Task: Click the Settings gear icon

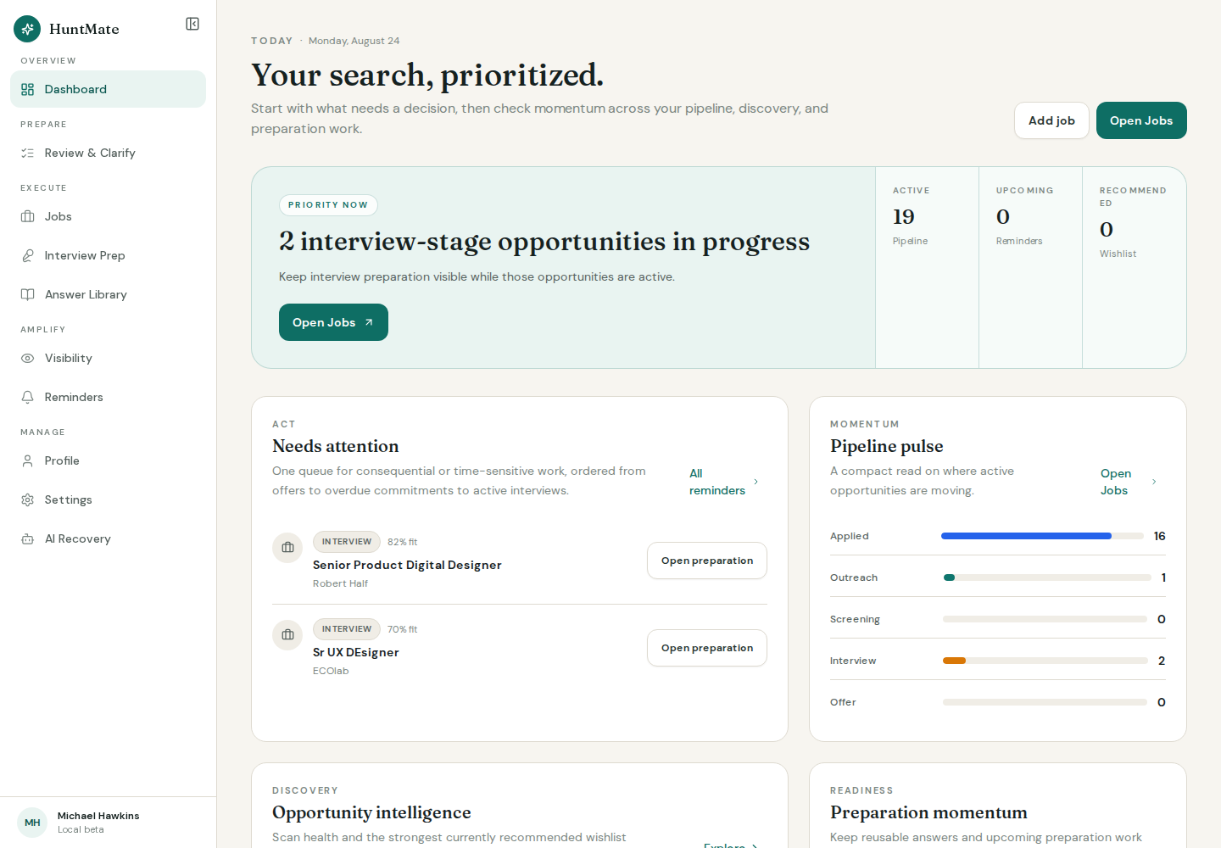Action: 28,499
